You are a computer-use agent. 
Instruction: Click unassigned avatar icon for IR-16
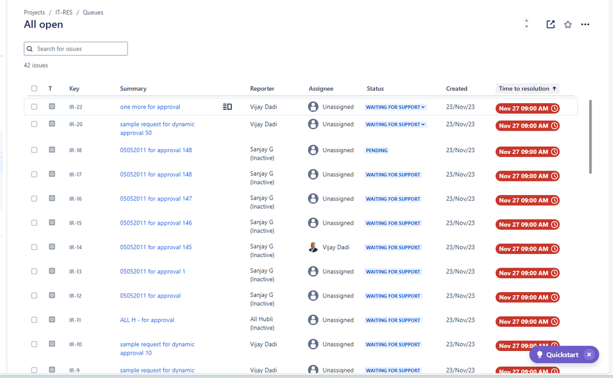coord(313,199)
